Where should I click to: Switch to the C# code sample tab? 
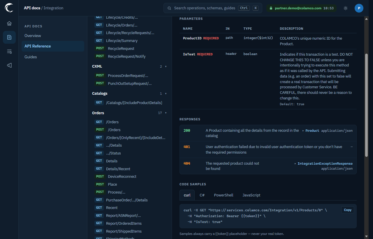(202, 195)
